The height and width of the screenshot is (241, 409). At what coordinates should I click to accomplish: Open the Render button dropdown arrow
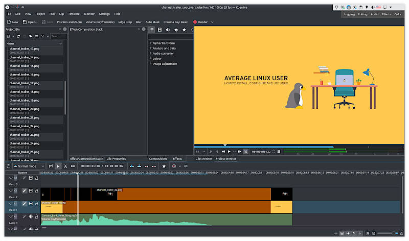click(x=212, y=22)
